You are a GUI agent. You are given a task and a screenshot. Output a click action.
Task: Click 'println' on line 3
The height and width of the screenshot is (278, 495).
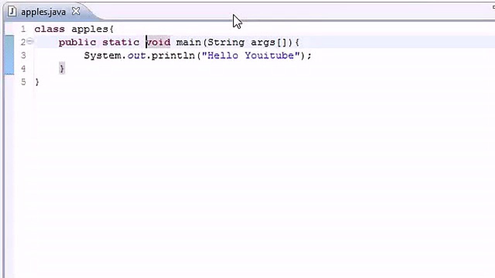[x=173, y=56]
